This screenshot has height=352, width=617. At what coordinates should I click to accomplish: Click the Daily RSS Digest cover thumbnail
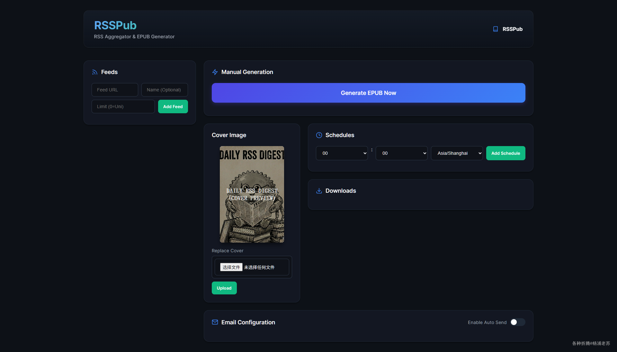pos(252,194)
